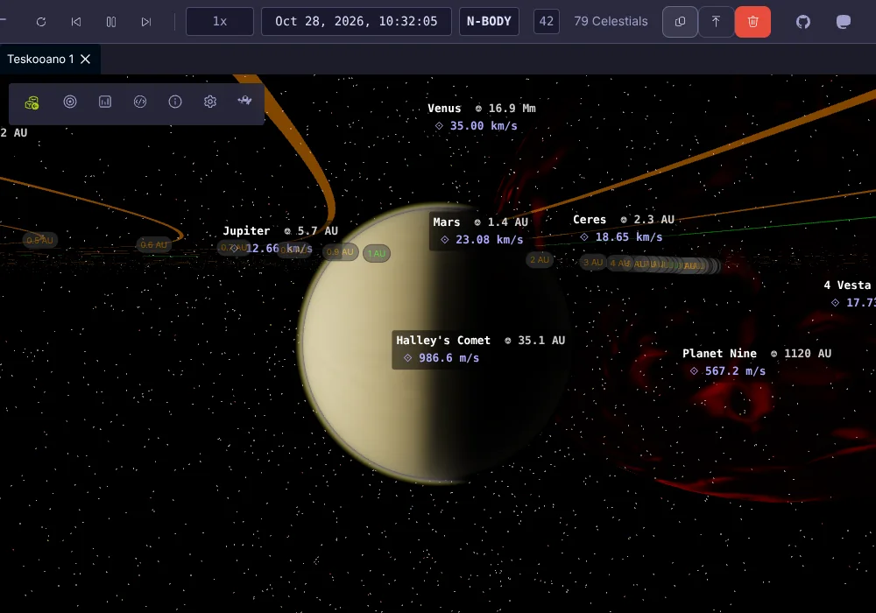Image resolution: width=876 pixels, height=613 pixels.
Task: Select the Planet Nine label
Action: tap(719, 354)
